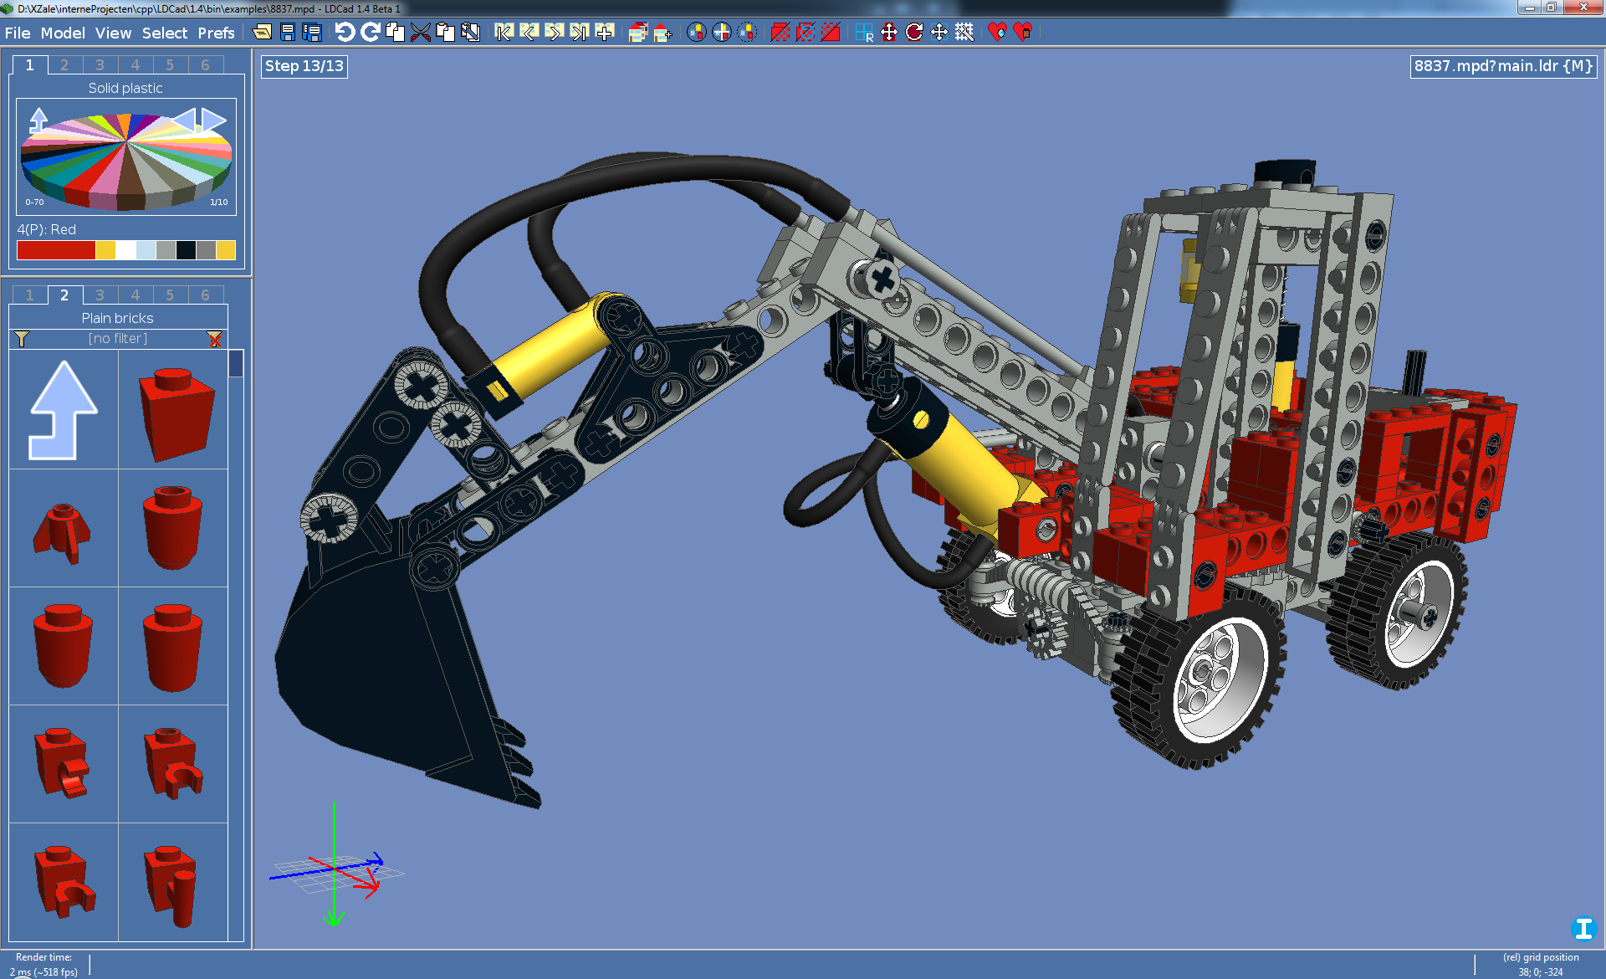This screenshot has height=979, width=1606.
Task: Switch to part bin tab 1
Action: tap(29, 295)
